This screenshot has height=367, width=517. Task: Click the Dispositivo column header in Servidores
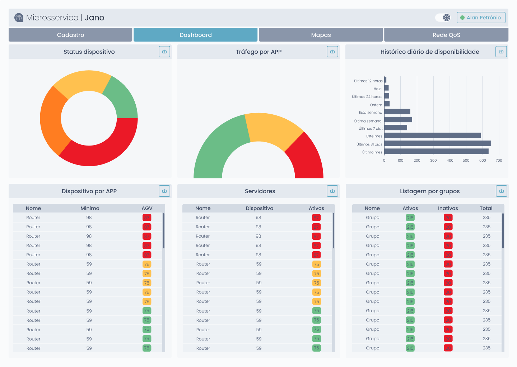point(260,208)
